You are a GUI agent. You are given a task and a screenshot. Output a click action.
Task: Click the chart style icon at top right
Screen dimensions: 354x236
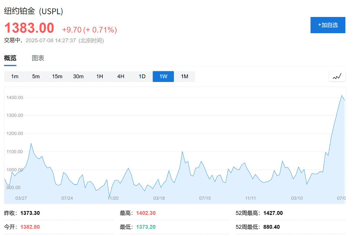tap(337, 76)
